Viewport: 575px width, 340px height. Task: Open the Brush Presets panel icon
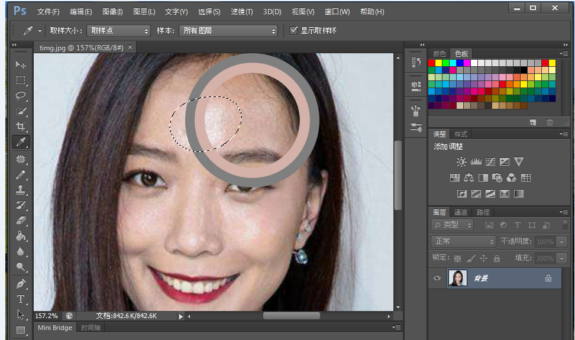click(416, 111)
